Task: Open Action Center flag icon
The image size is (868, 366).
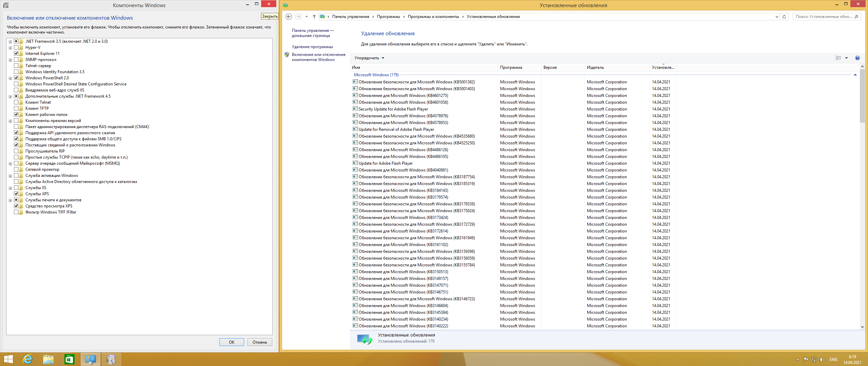Action: (806, 360)
